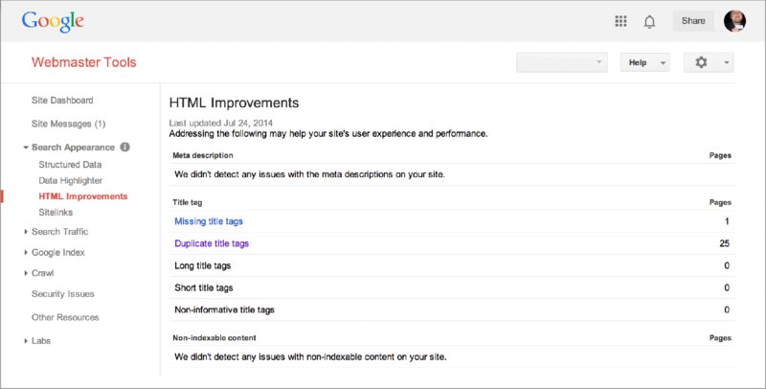Collapse the Search Appearance section
Screen dimensions: 766x389
coord(26,149)
